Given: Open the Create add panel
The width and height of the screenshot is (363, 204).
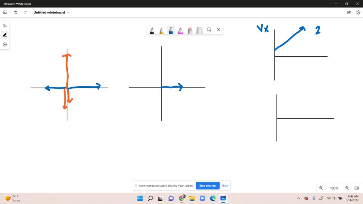Looking at the screenshot, I should 5,44.
